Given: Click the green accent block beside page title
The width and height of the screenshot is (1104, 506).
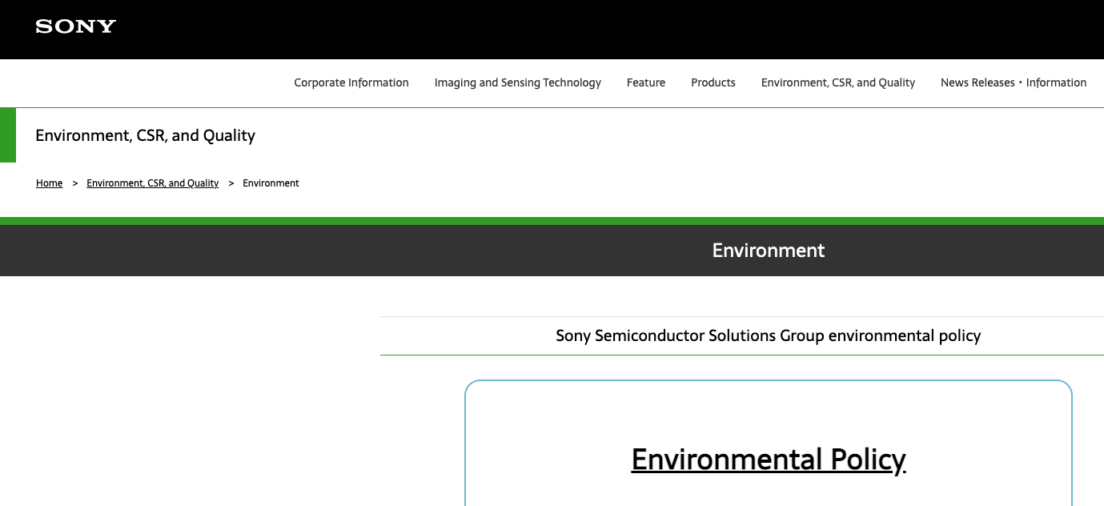Looking at the screenshot, I should point(8,135).
